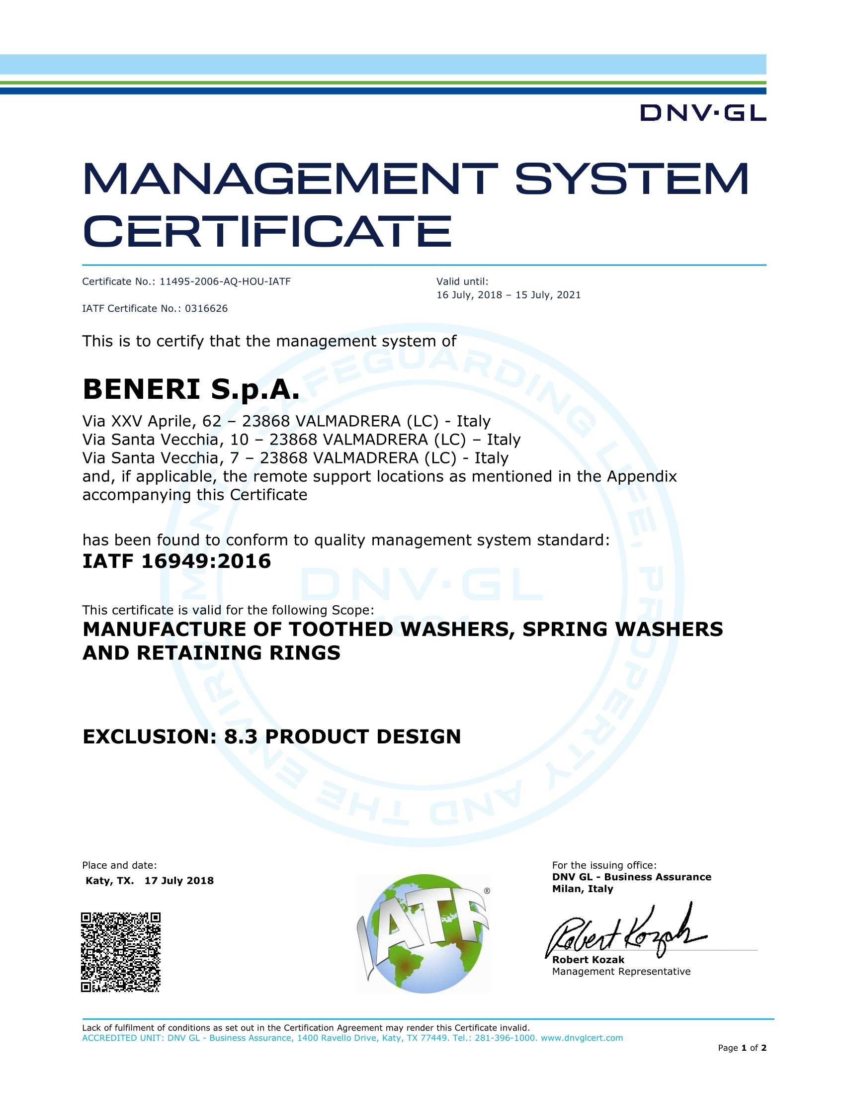This screenshot has height=1094, width=845.
Task: Click the IATF globe logo
Action: tap(423, 935)
